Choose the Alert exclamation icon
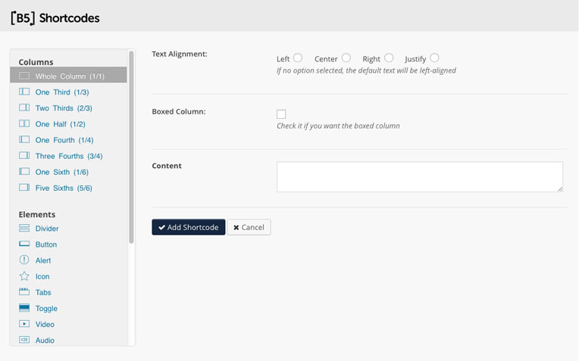The width and height of the screenshot is (579, 361). point(24,260)
